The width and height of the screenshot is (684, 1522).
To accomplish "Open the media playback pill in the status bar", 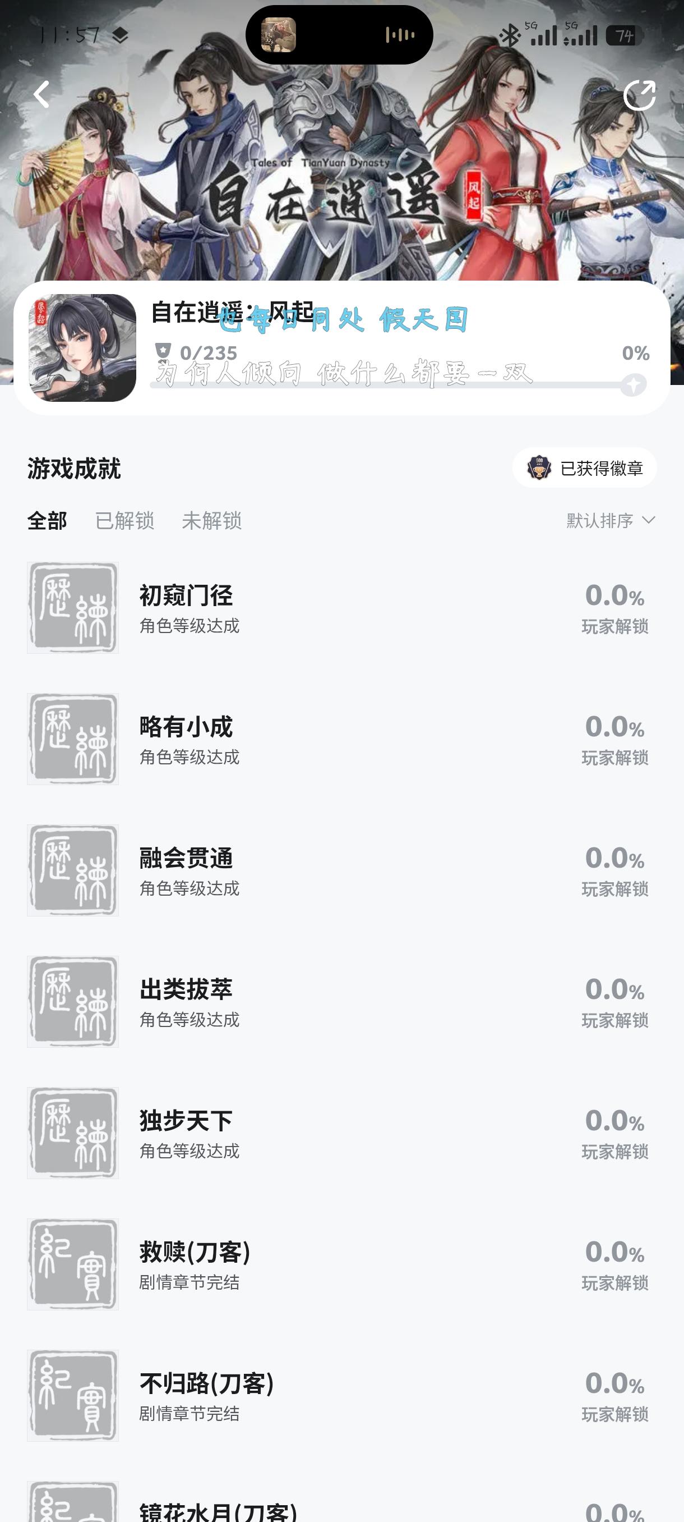I will 339,35.
